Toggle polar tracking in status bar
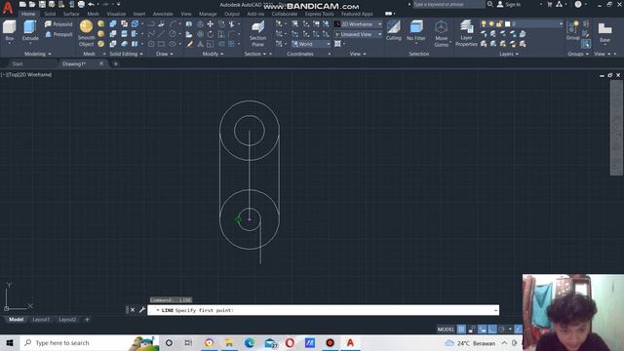The height and width of the screenshot is (351, 624). (502, 330)
